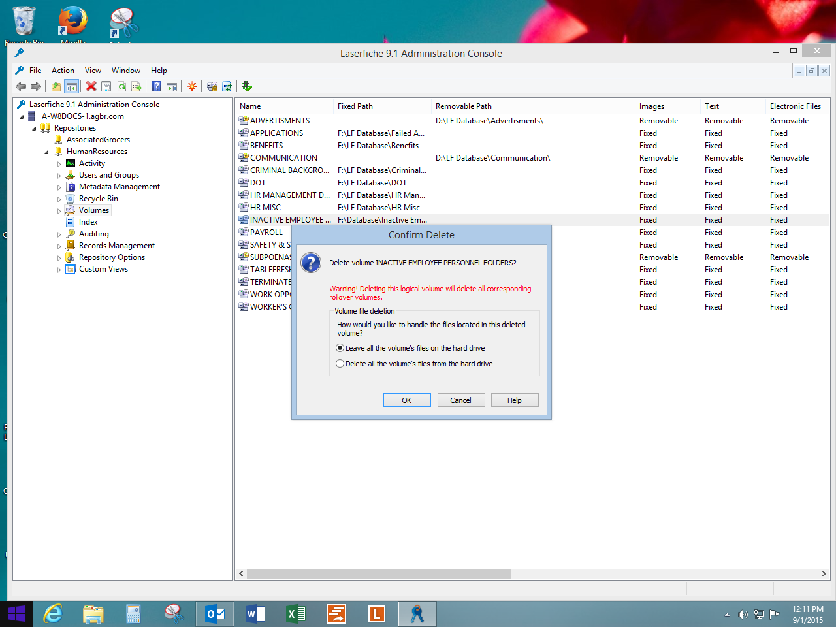
Task: Click the red X delete toolbar icon
Action: point(91,86)
